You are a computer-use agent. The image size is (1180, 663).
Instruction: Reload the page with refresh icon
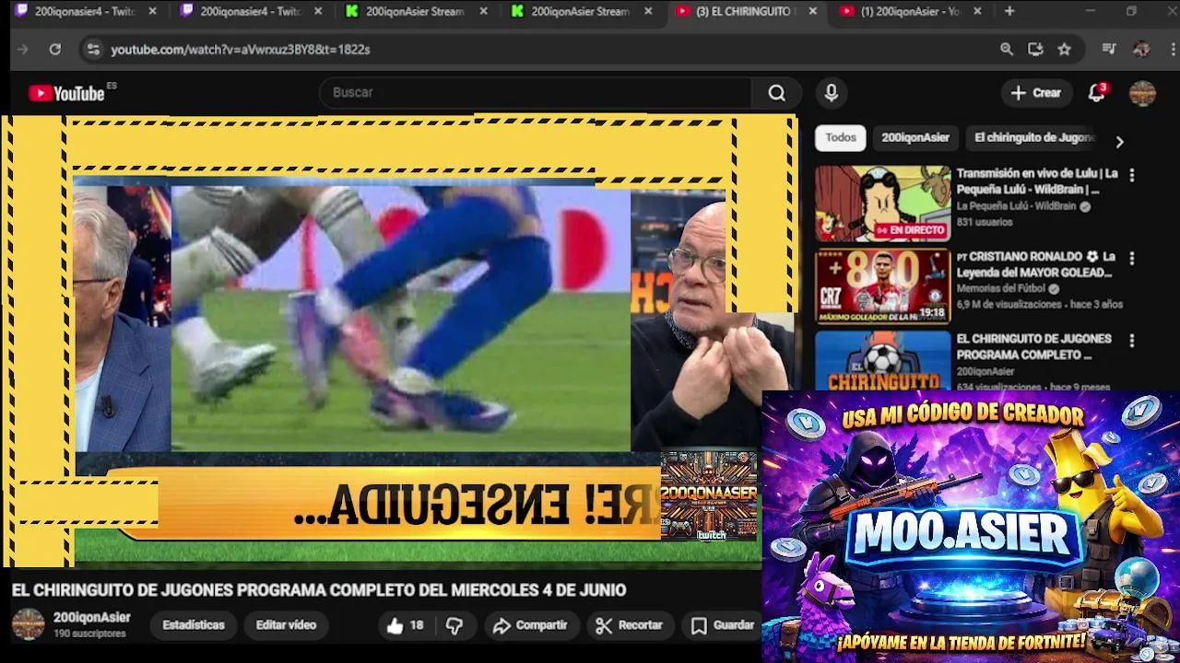[55, 49]
